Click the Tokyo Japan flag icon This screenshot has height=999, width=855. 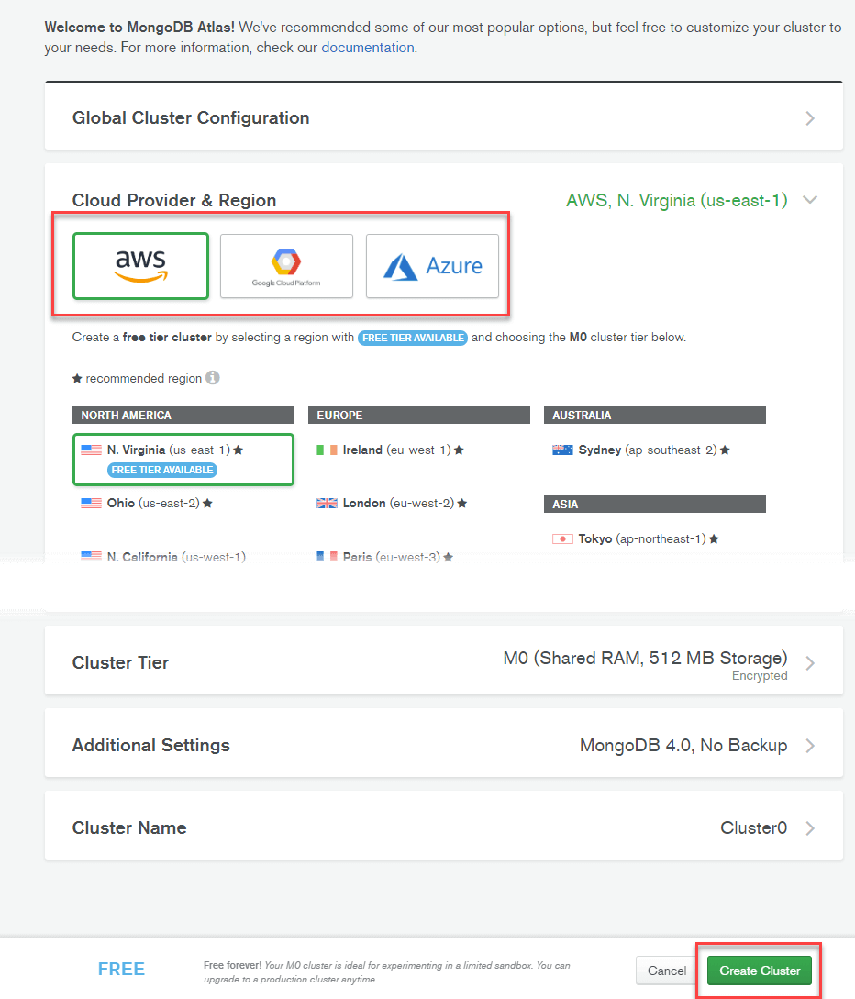click(x=562, y=539)
